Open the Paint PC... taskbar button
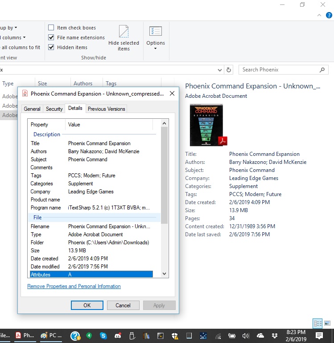 tap(51, 335)
